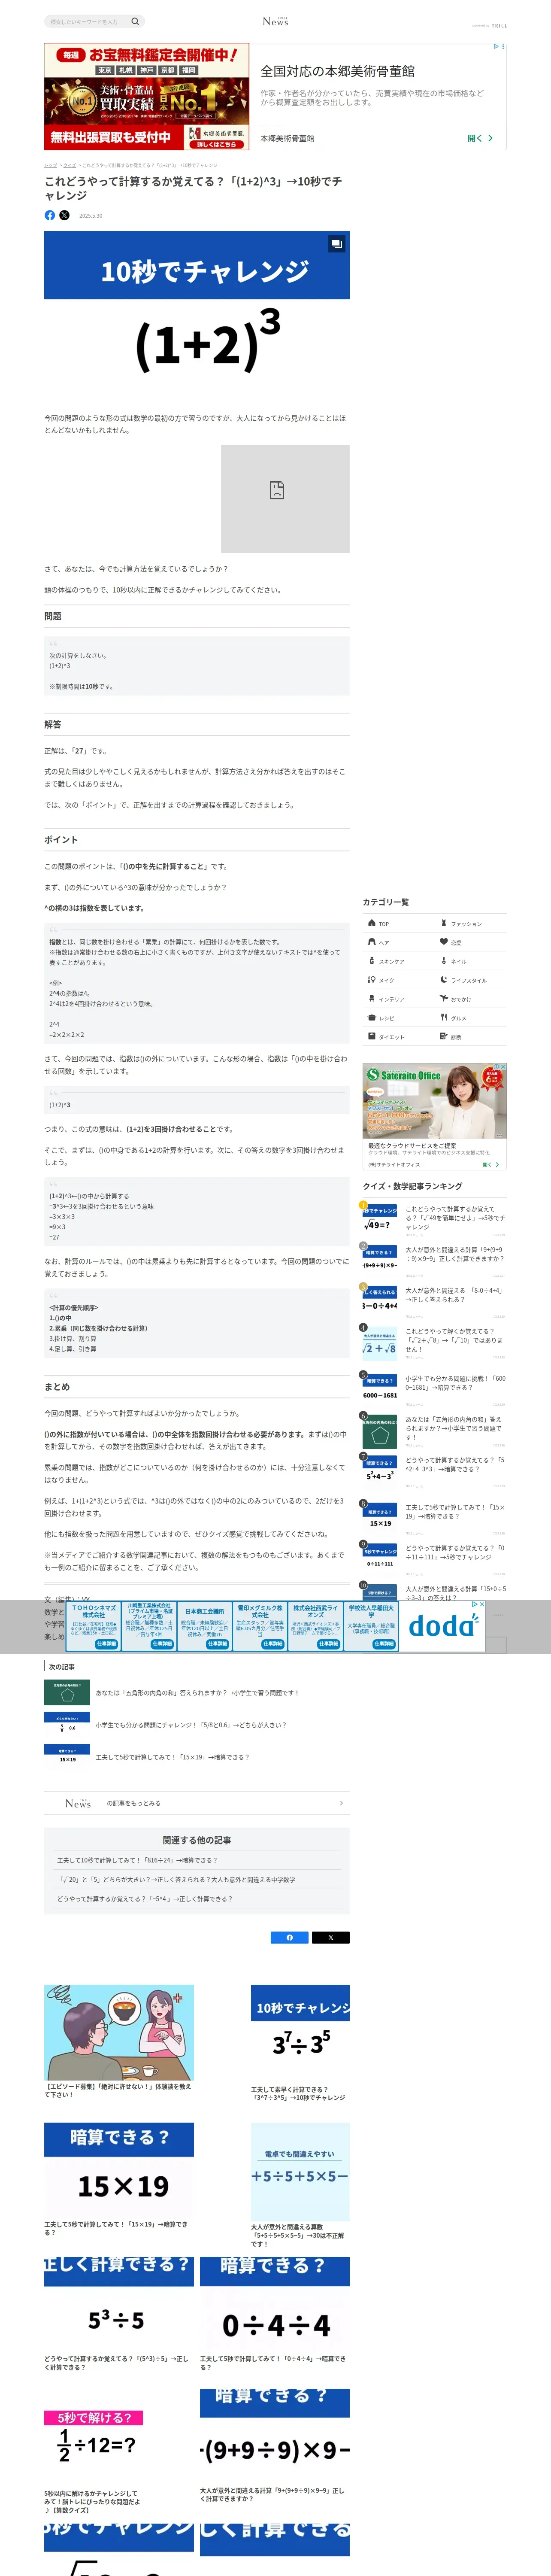Click the black X share button
Image resolution: width=551 pixels, height=2576 pixels.
tap(331, 1937)
